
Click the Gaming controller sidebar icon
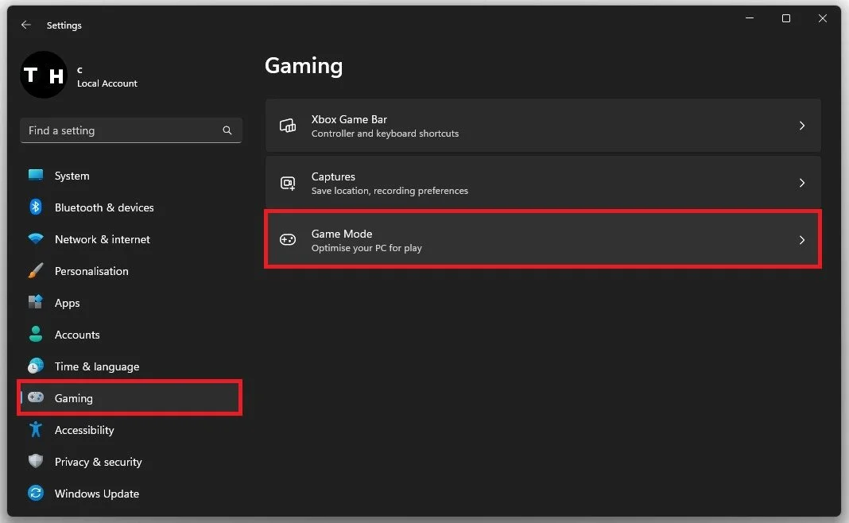[36, 397]
